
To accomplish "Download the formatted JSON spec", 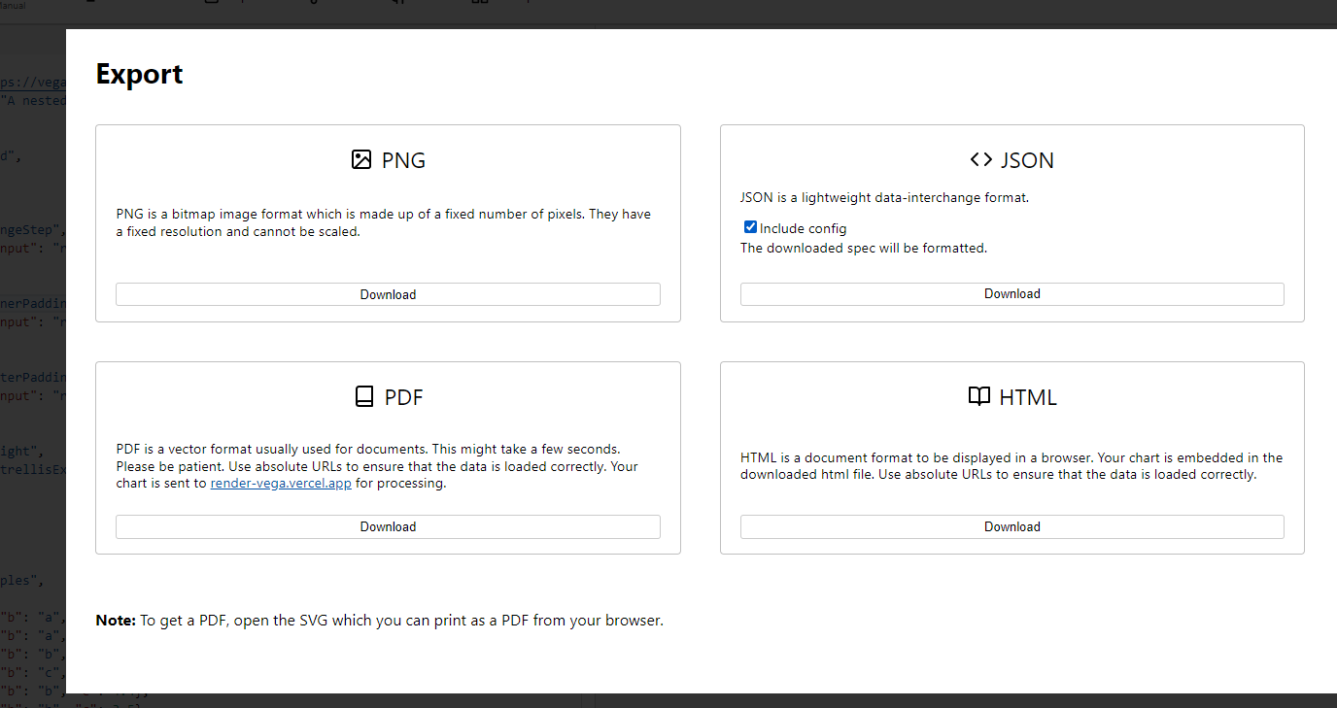I will [x=1011, y=293].
